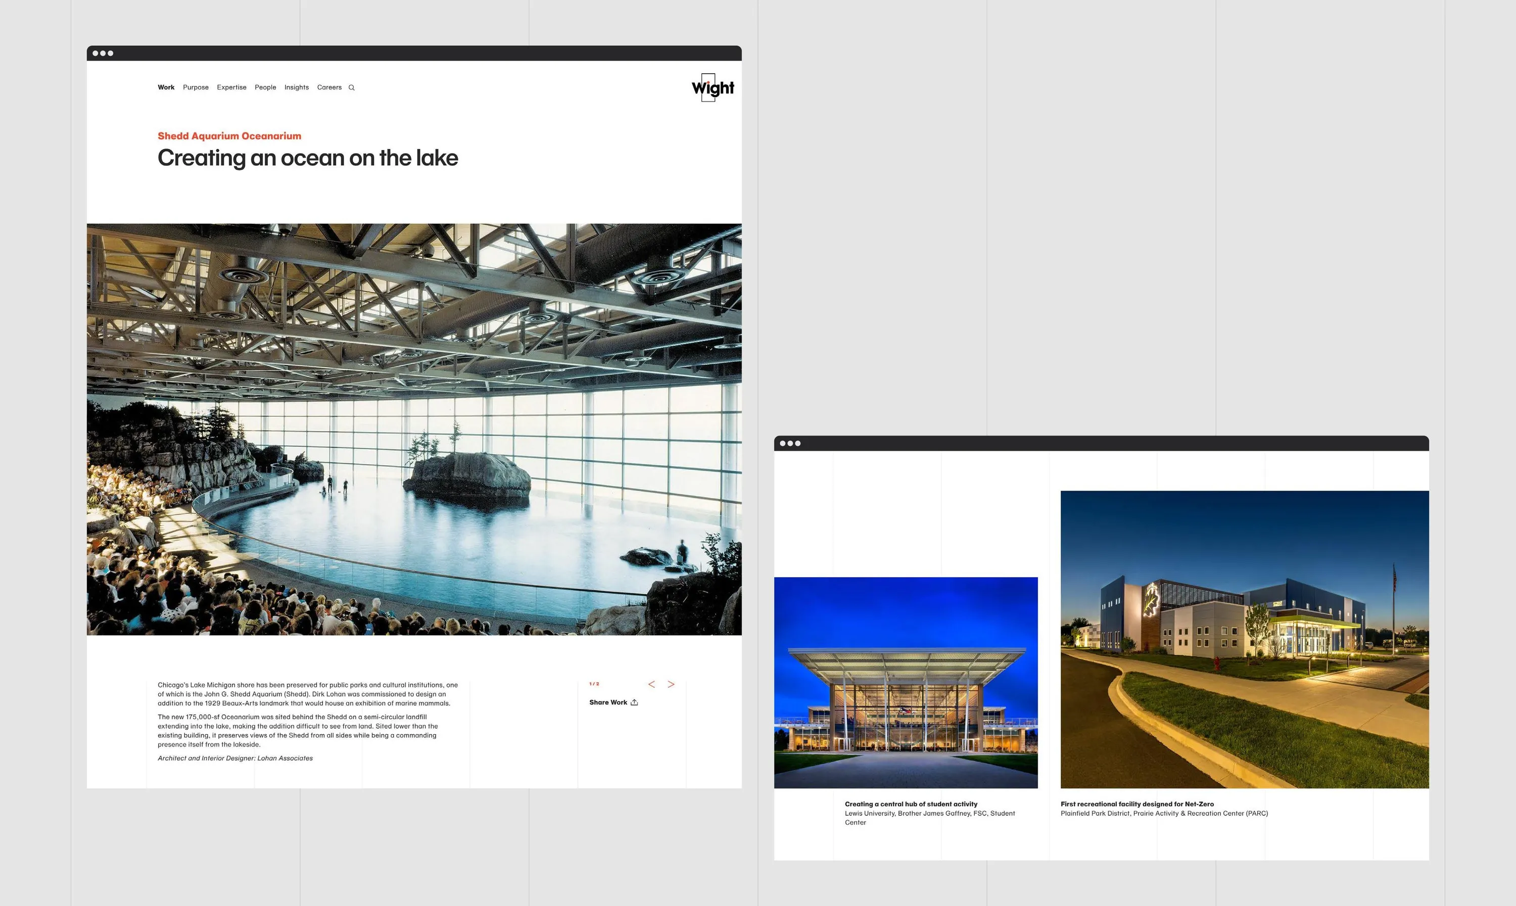1516x906 pixels.
Task: Select People in the navigation
Action: [266, 87]
